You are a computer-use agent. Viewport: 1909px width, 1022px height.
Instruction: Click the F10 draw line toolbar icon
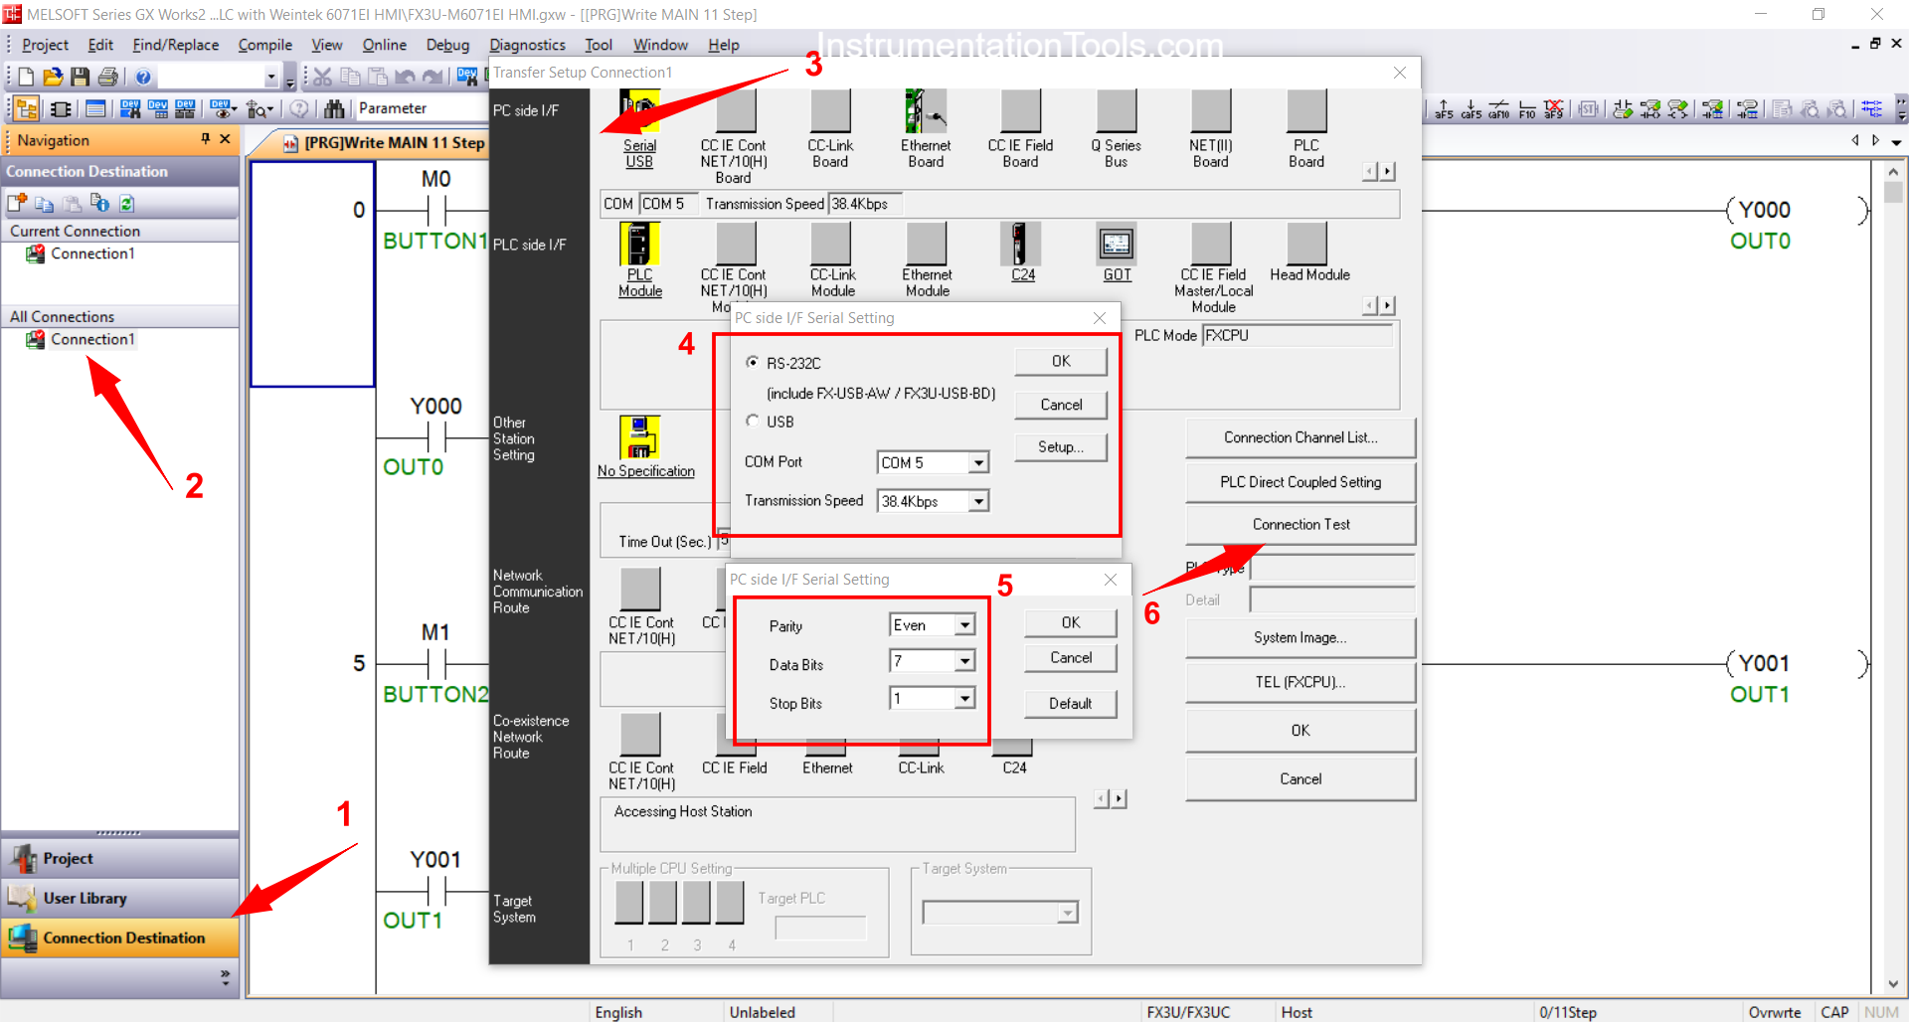[1527, 108]
